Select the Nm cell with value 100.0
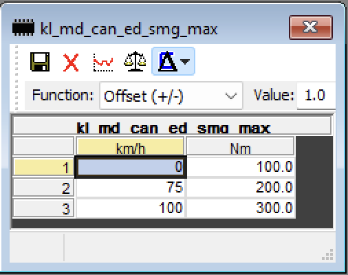 click(x=240, y=167)
